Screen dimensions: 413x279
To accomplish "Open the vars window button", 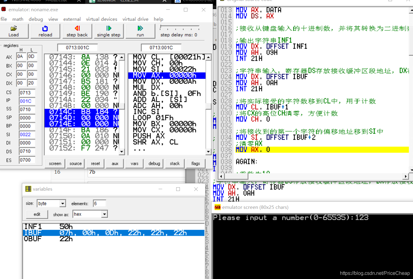I will coord(135,163).
